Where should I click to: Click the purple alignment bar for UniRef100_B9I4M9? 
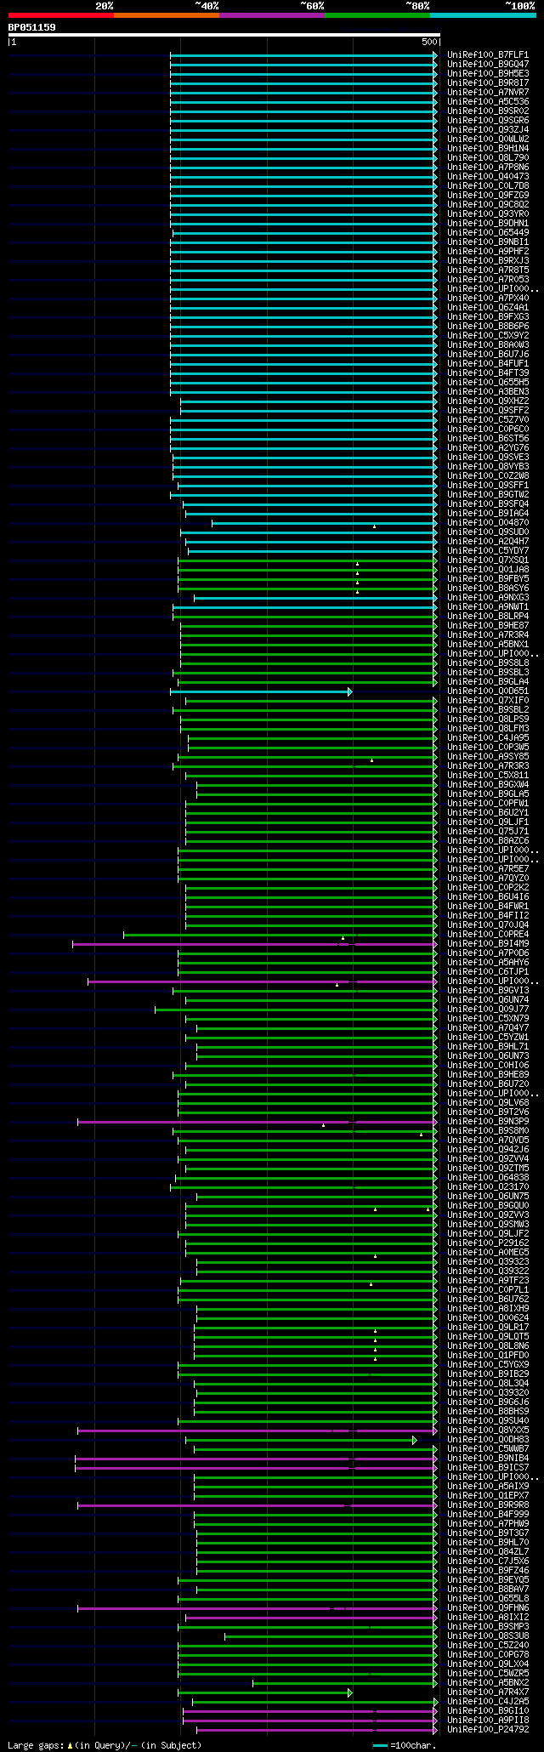[x=255, y=944]
